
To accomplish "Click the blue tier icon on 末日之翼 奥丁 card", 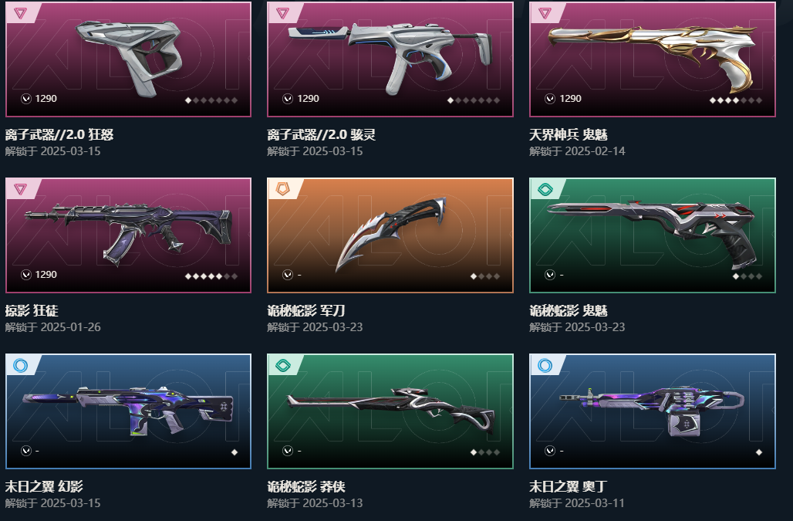I will [545, 365].
